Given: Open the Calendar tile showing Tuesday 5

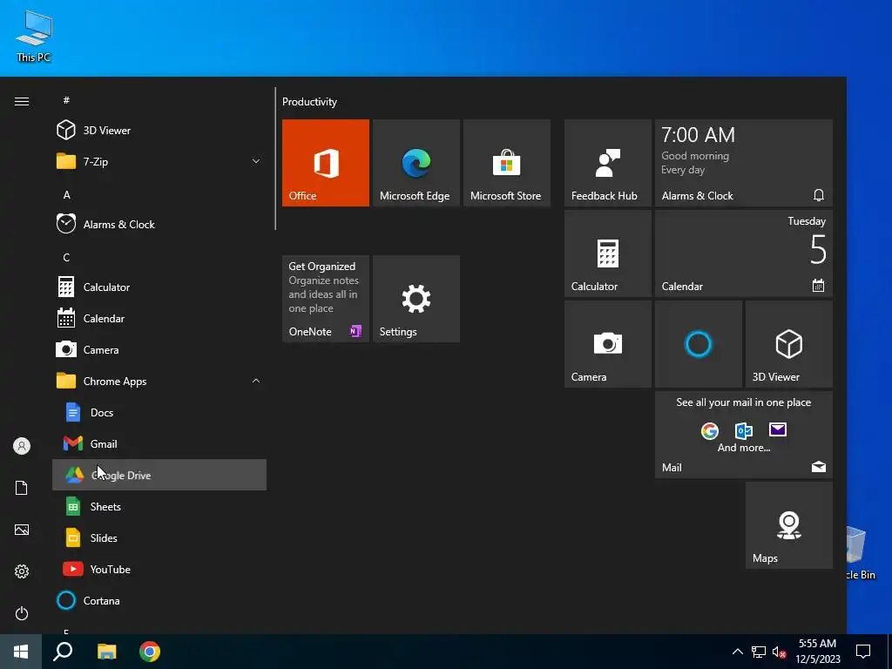Looking at the screenshot, I should 744,253.
